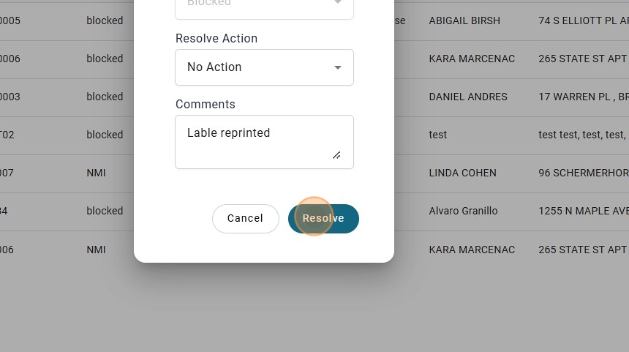Cancel the resolve dialog

point(245,218)
